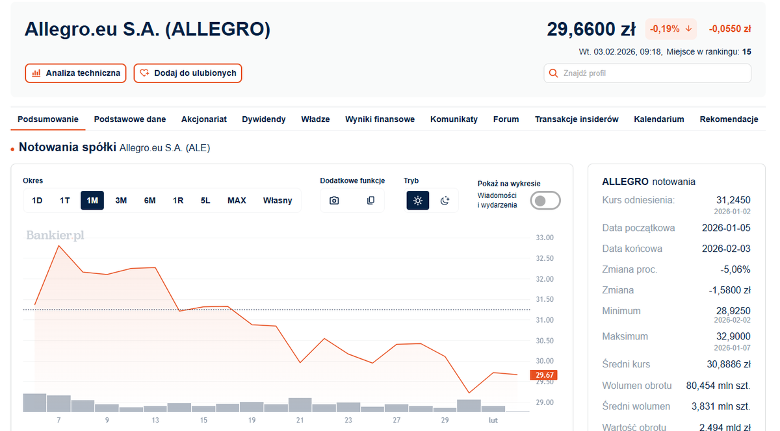The height and width of the screenshot is (431, 780).
Task: Click Zmiana proc. value -5,06%
Action: coord(736,269)
